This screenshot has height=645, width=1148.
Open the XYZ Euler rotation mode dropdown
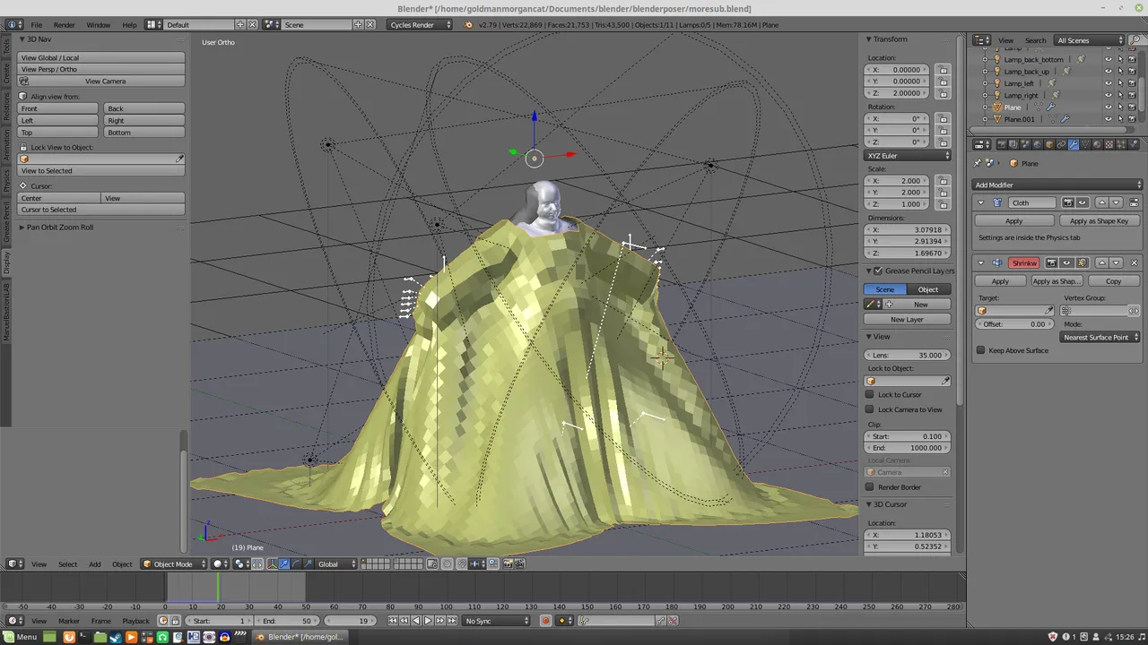[x=908, y=156]
